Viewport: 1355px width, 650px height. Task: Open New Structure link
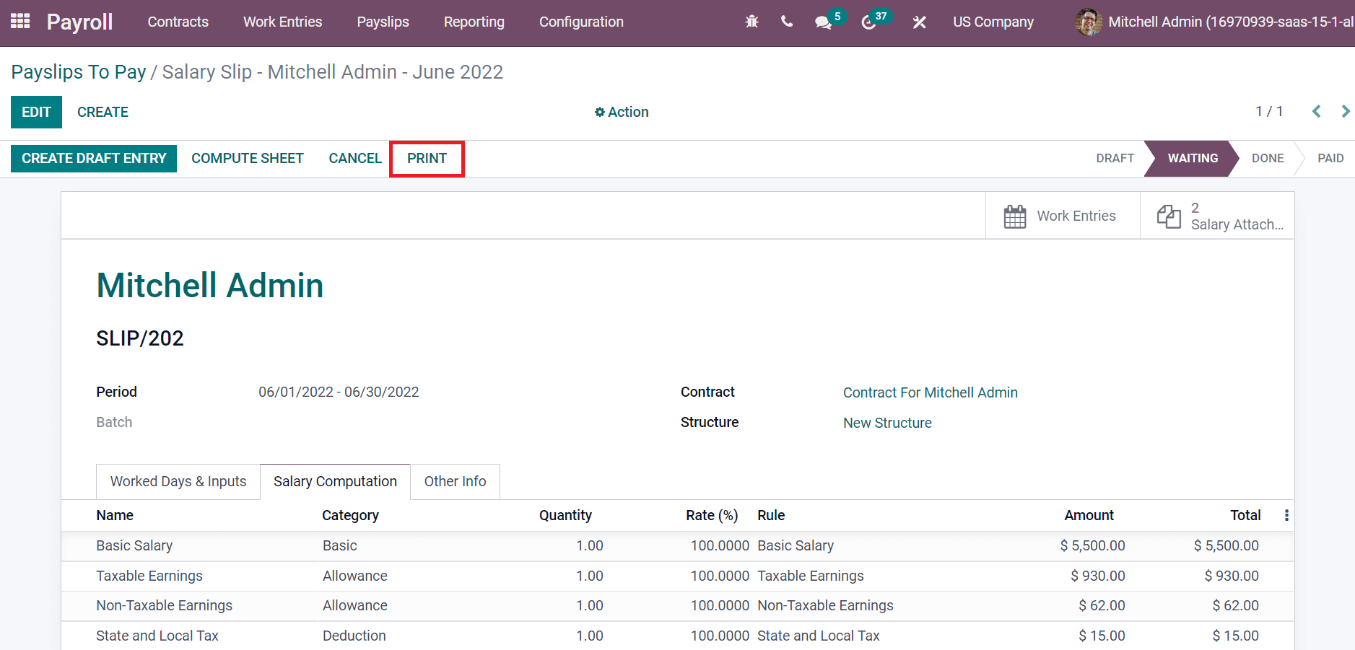point(887,423)
